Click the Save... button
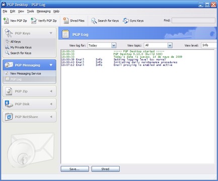The image size is (218, 181). pyautogui.click(x=75, y=169)
